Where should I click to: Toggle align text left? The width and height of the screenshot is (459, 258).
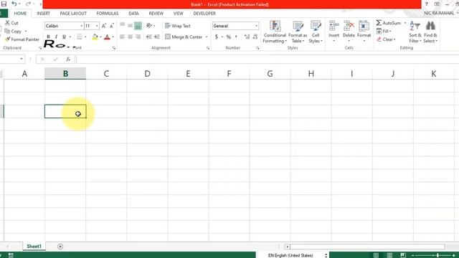coord(123,37)
